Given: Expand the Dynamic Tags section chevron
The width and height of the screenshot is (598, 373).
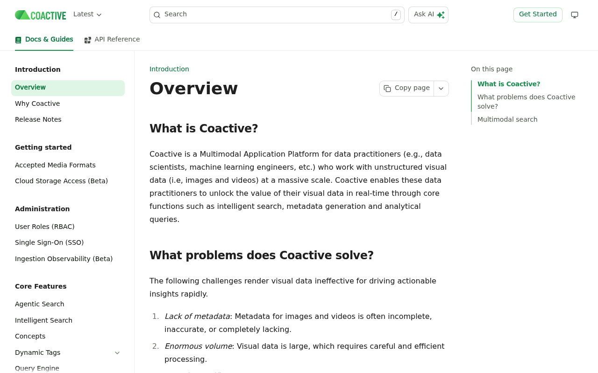Looking at the screenshot, I should point(117,353).
